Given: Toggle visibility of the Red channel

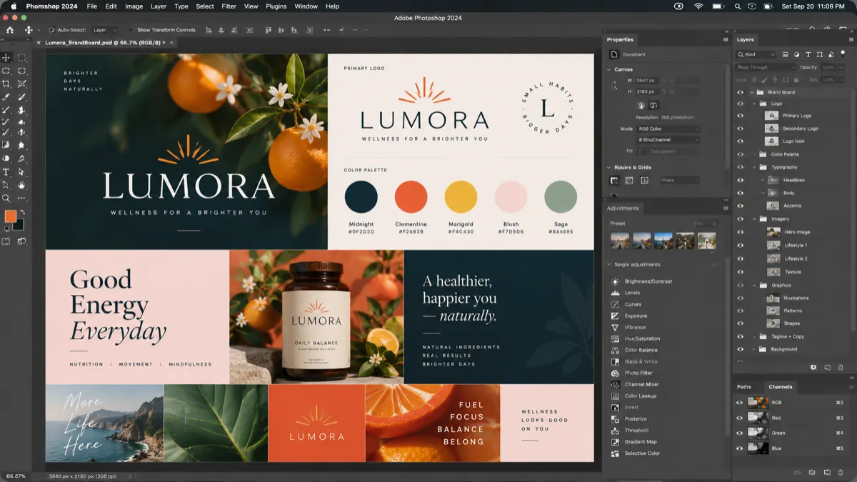Looking at the screenshot, I should (x=740, y=418).
